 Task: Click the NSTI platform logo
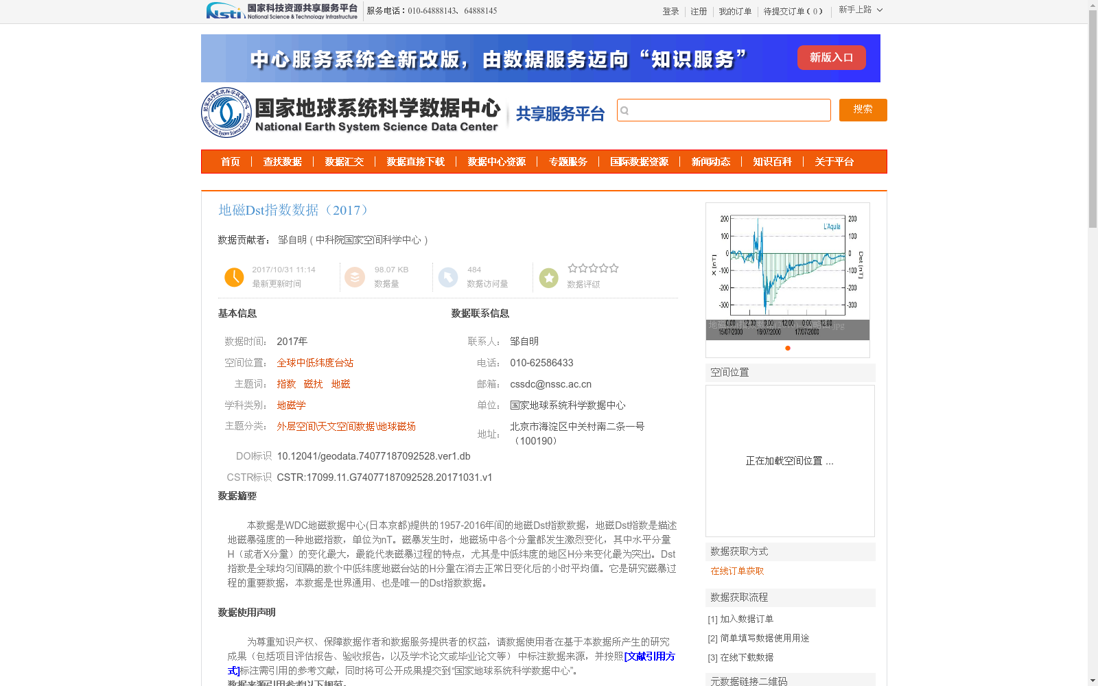(x=282, y=11)
